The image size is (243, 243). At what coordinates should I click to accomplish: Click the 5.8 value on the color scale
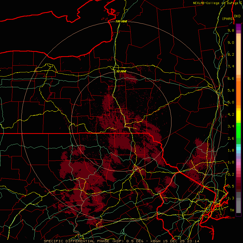(231, 90)
